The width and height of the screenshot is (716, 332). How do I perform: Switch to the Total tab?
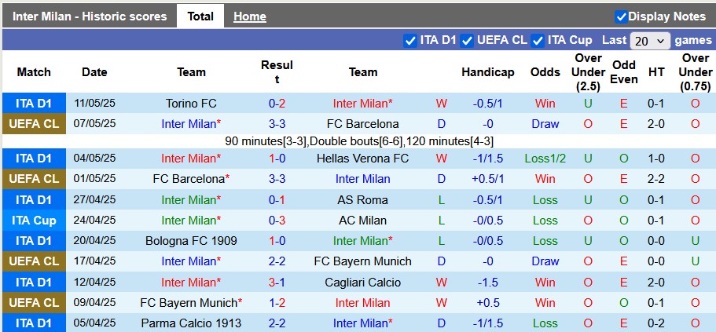point(200,16)
